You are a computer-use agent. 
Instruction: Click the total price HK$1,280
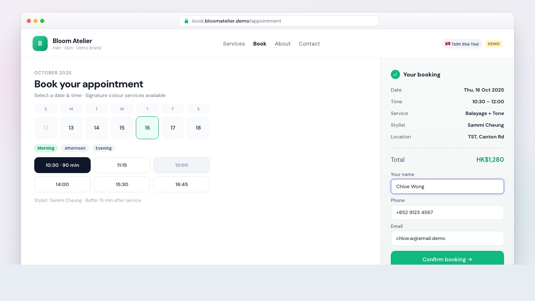coord(490,160)
